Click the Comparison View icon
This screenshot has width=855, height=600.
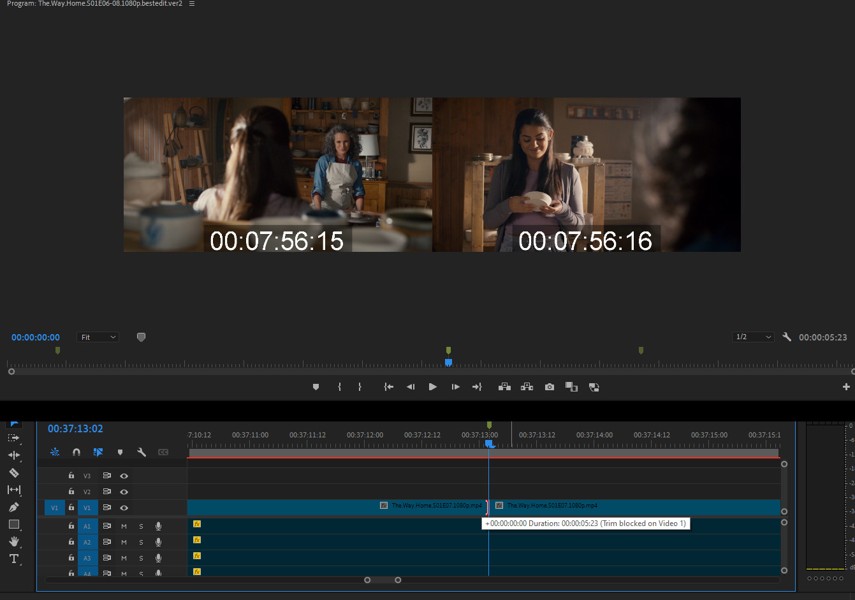pos(571,387)
